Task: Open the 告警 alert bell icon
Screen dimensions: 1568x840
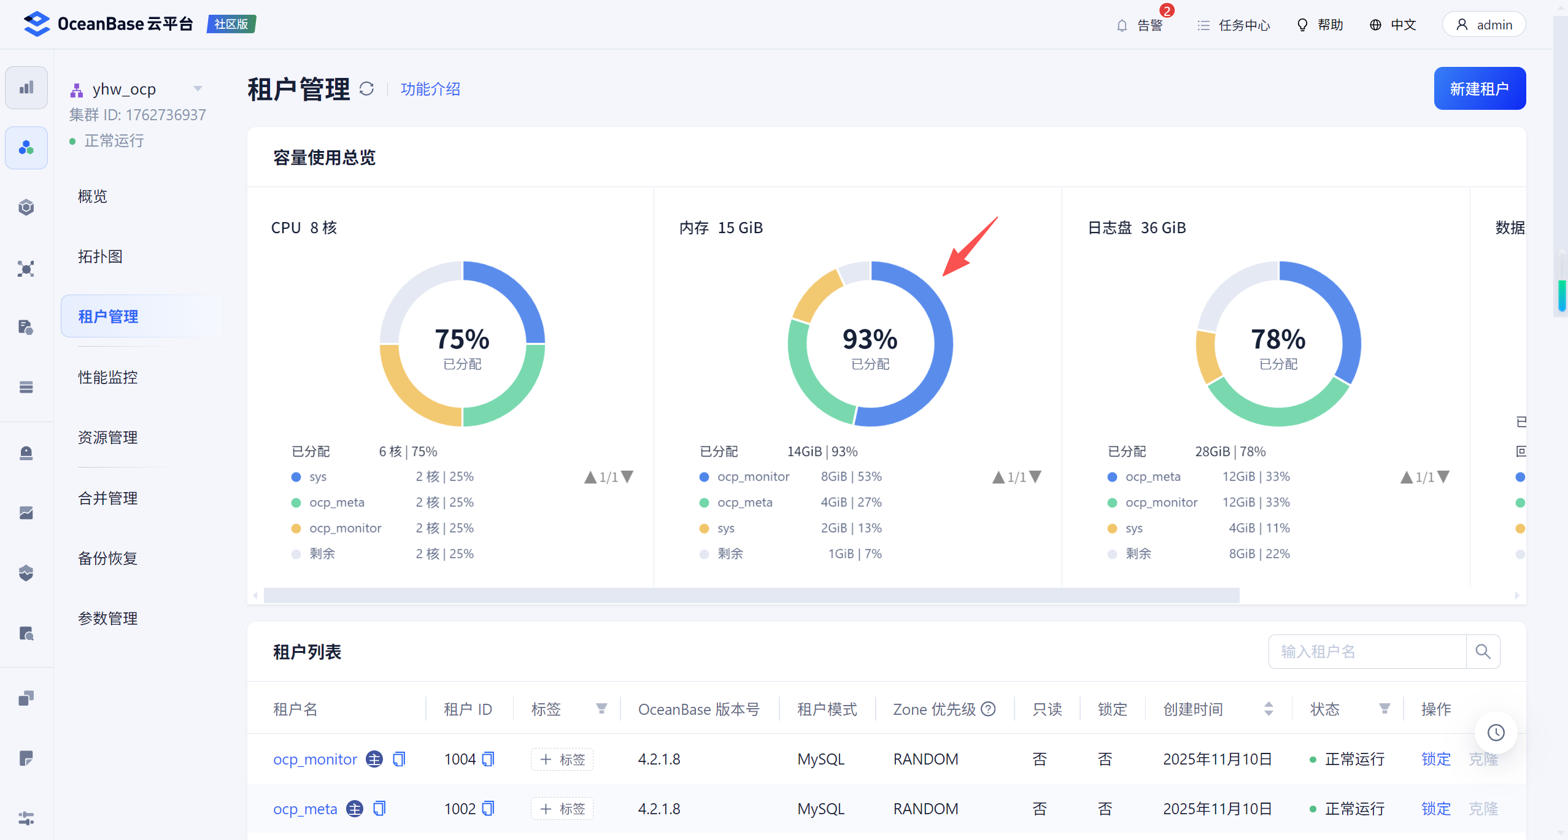Action: pos(1122,25)
